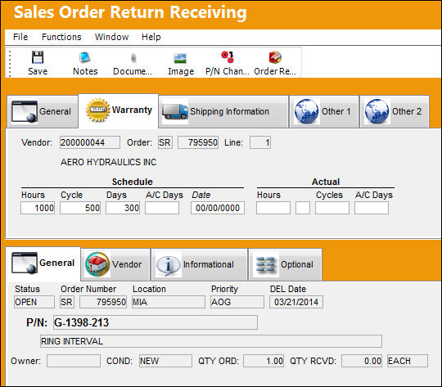Open the Window menu
Image resolution: width=442 pixels, height=387 pixels.
coord(111,37)
